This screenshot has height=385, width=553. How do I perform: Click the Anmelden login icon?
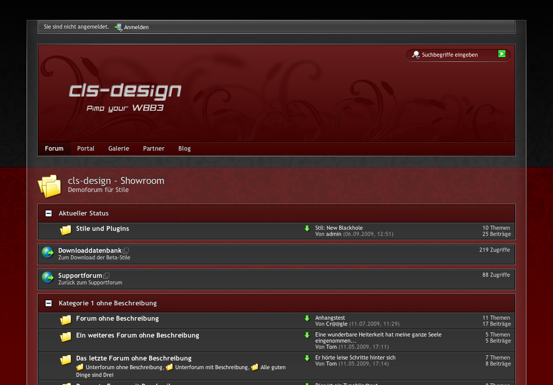coord(118,27)
